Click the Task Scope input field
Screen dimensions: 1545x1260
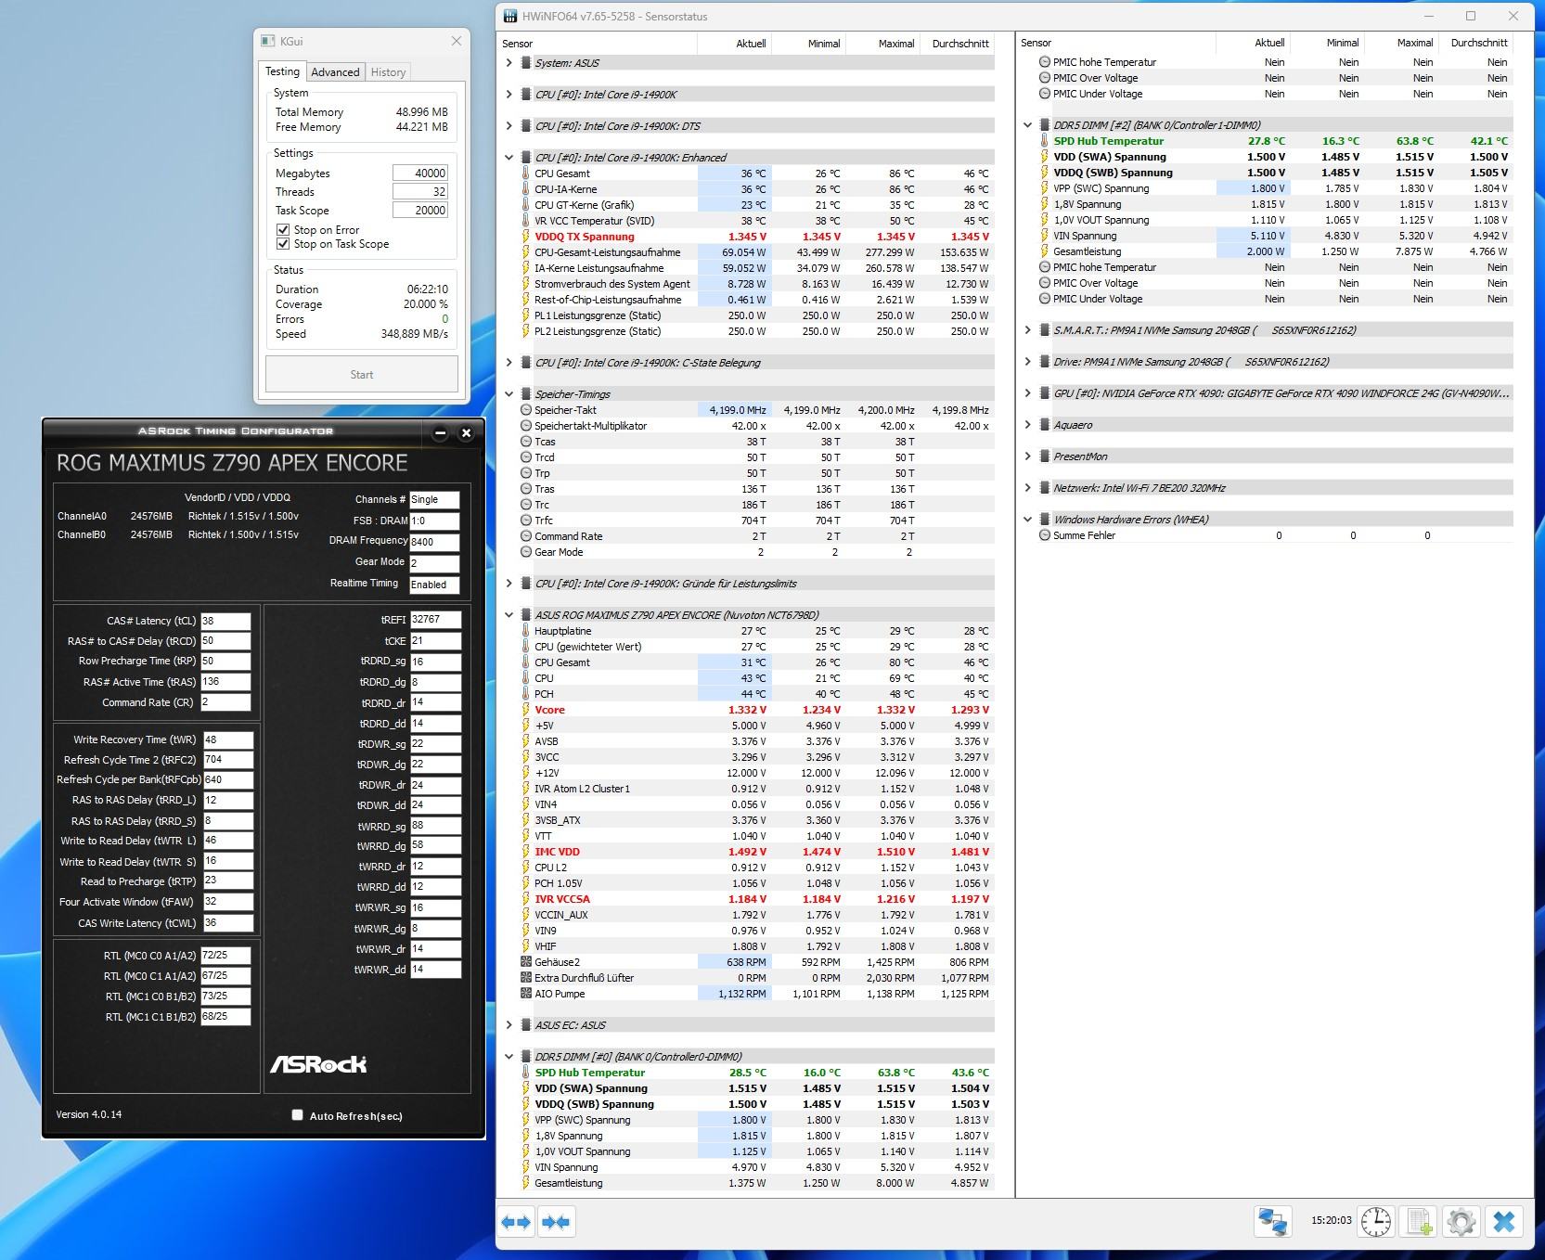[x=419, y=211]
